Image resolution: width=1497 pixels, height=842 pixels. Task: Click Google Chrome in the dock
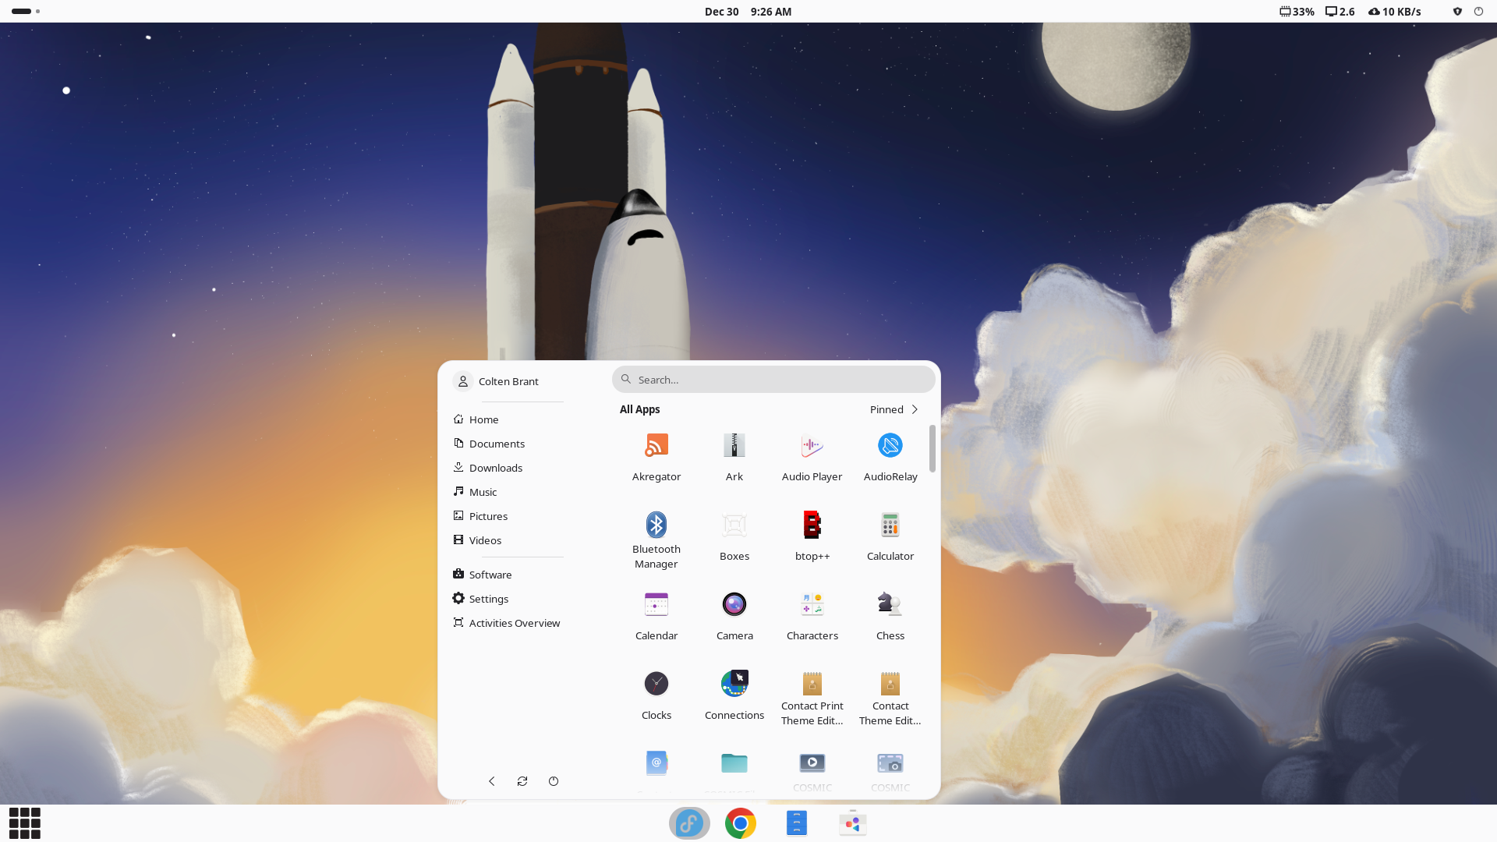point(740,823)
